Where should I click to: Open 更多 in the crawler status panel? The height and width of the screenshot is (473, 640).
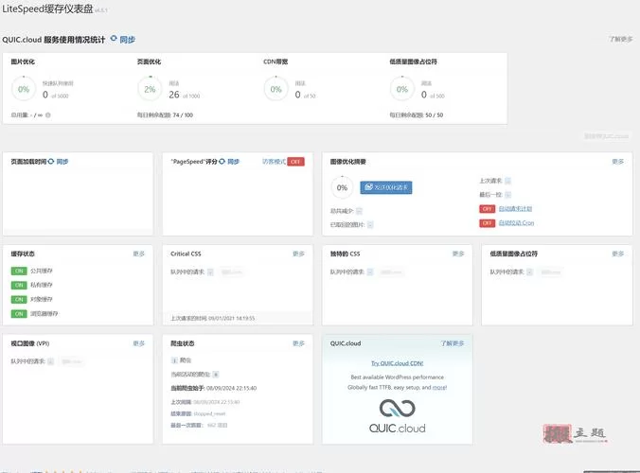click(x=298, y=343)
